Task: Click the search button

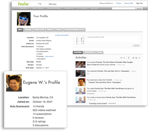Action: [139, 8]
